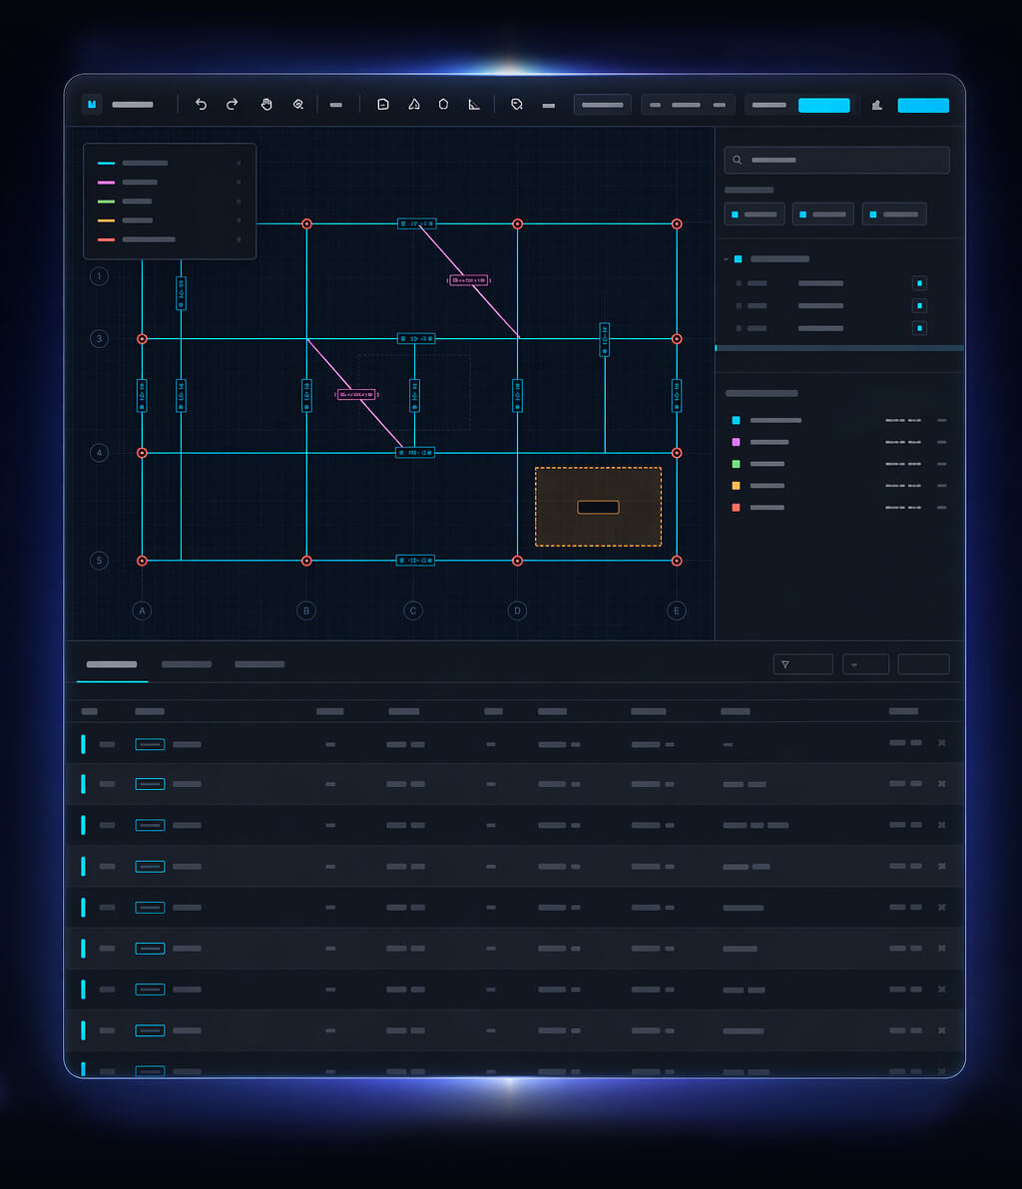Open the dash dropdown after the tag tool

pyautogui.click(x=549, y=106)
